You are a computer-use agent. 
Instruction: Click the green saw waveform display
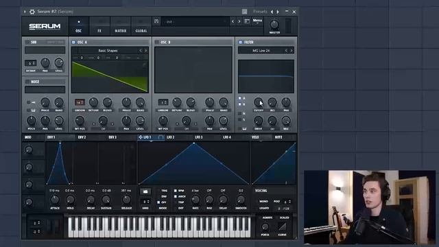(x=110, y=76)
